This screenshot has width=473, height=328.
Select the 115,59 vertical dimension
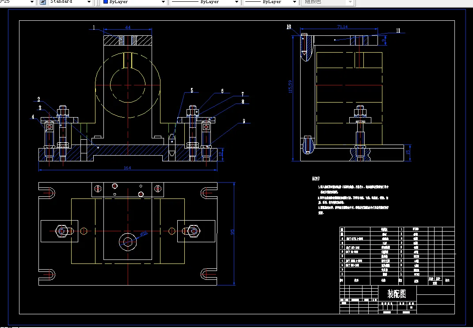(290, 86)
